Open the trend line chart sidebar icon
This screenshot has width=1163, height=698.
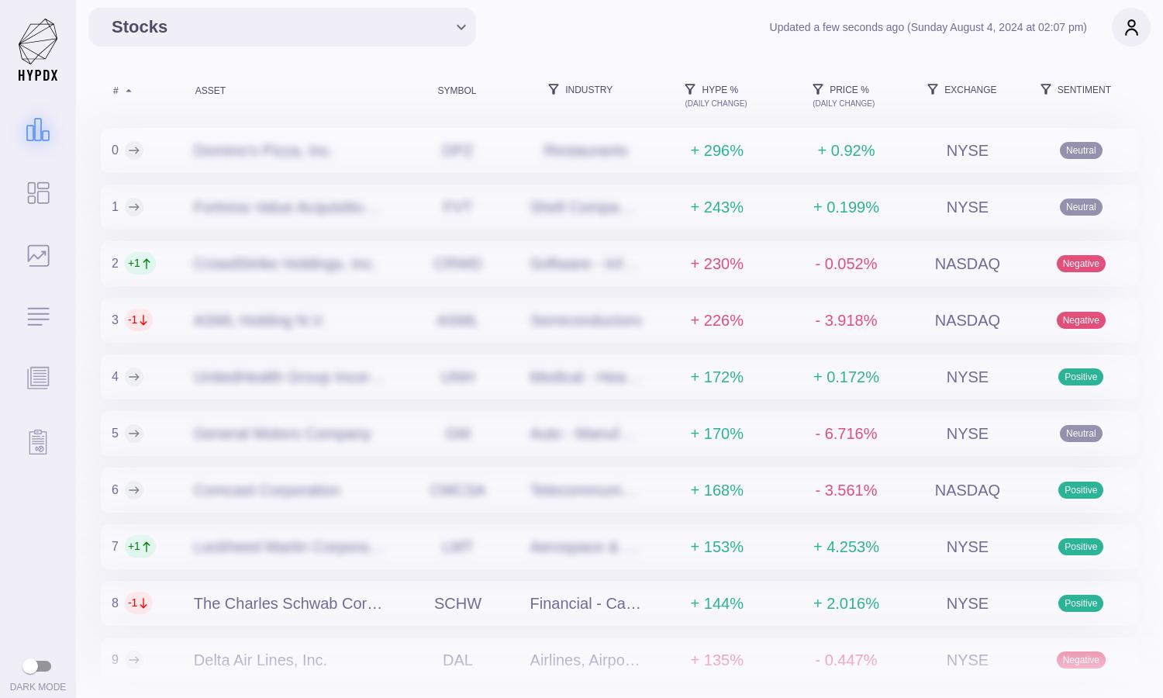[38, 255]
